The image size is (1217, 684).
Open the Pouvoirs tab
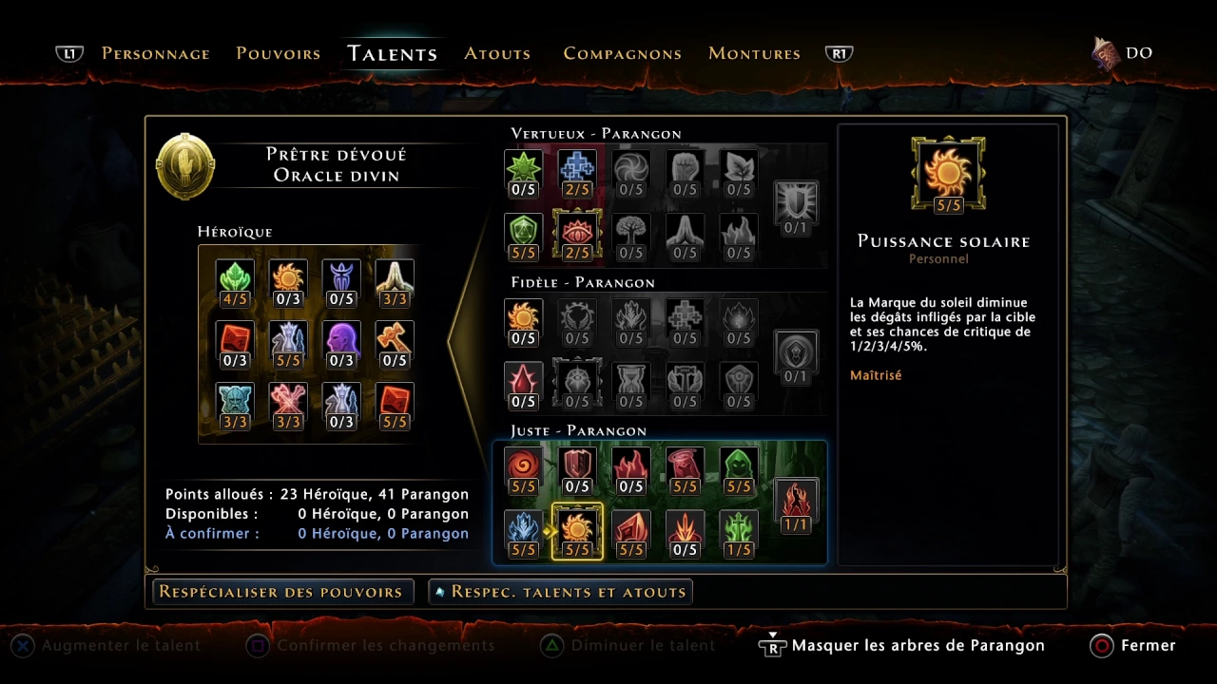click(x=279, y=53)
